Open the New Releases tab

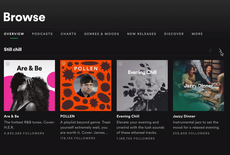(141, 34)
